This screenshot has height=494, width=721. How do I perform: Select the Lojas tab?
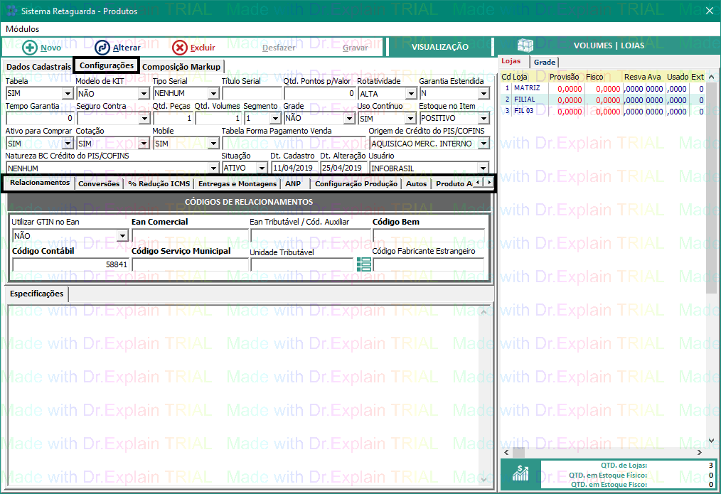pos(511,61)
